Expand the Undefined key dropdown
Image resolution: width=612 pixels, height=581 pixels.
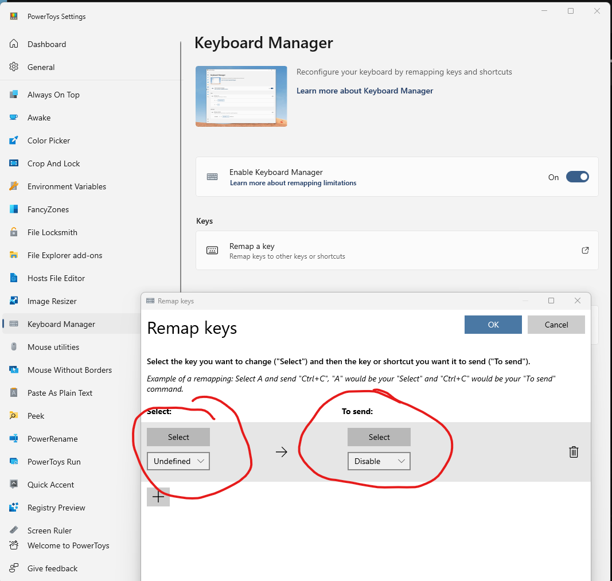tap(178, 461)
